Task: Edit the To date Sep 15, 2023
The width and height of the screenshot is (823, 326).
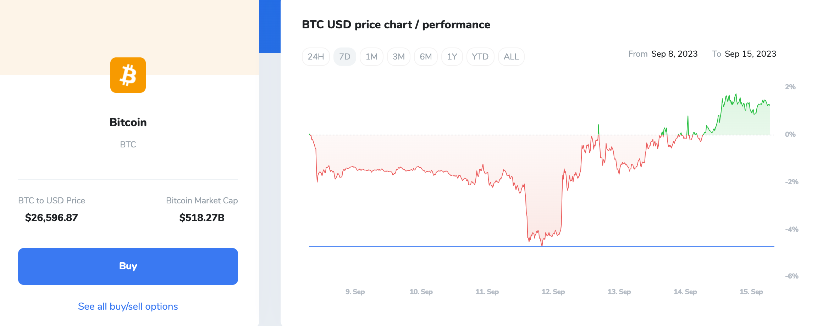Action: [x=750, y=54]
